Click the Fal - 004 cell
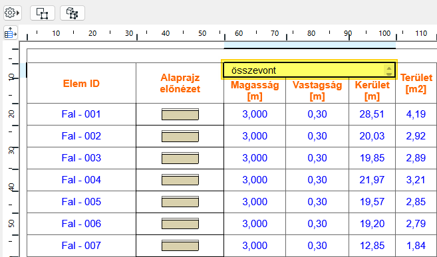The image size is (437, 257). coord(81,180)
